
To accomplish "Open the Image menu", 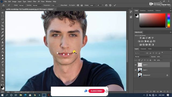I will 14,2.
